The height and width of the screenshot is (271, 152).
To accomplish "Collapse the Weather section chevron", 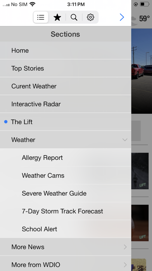I will (125, 140).
